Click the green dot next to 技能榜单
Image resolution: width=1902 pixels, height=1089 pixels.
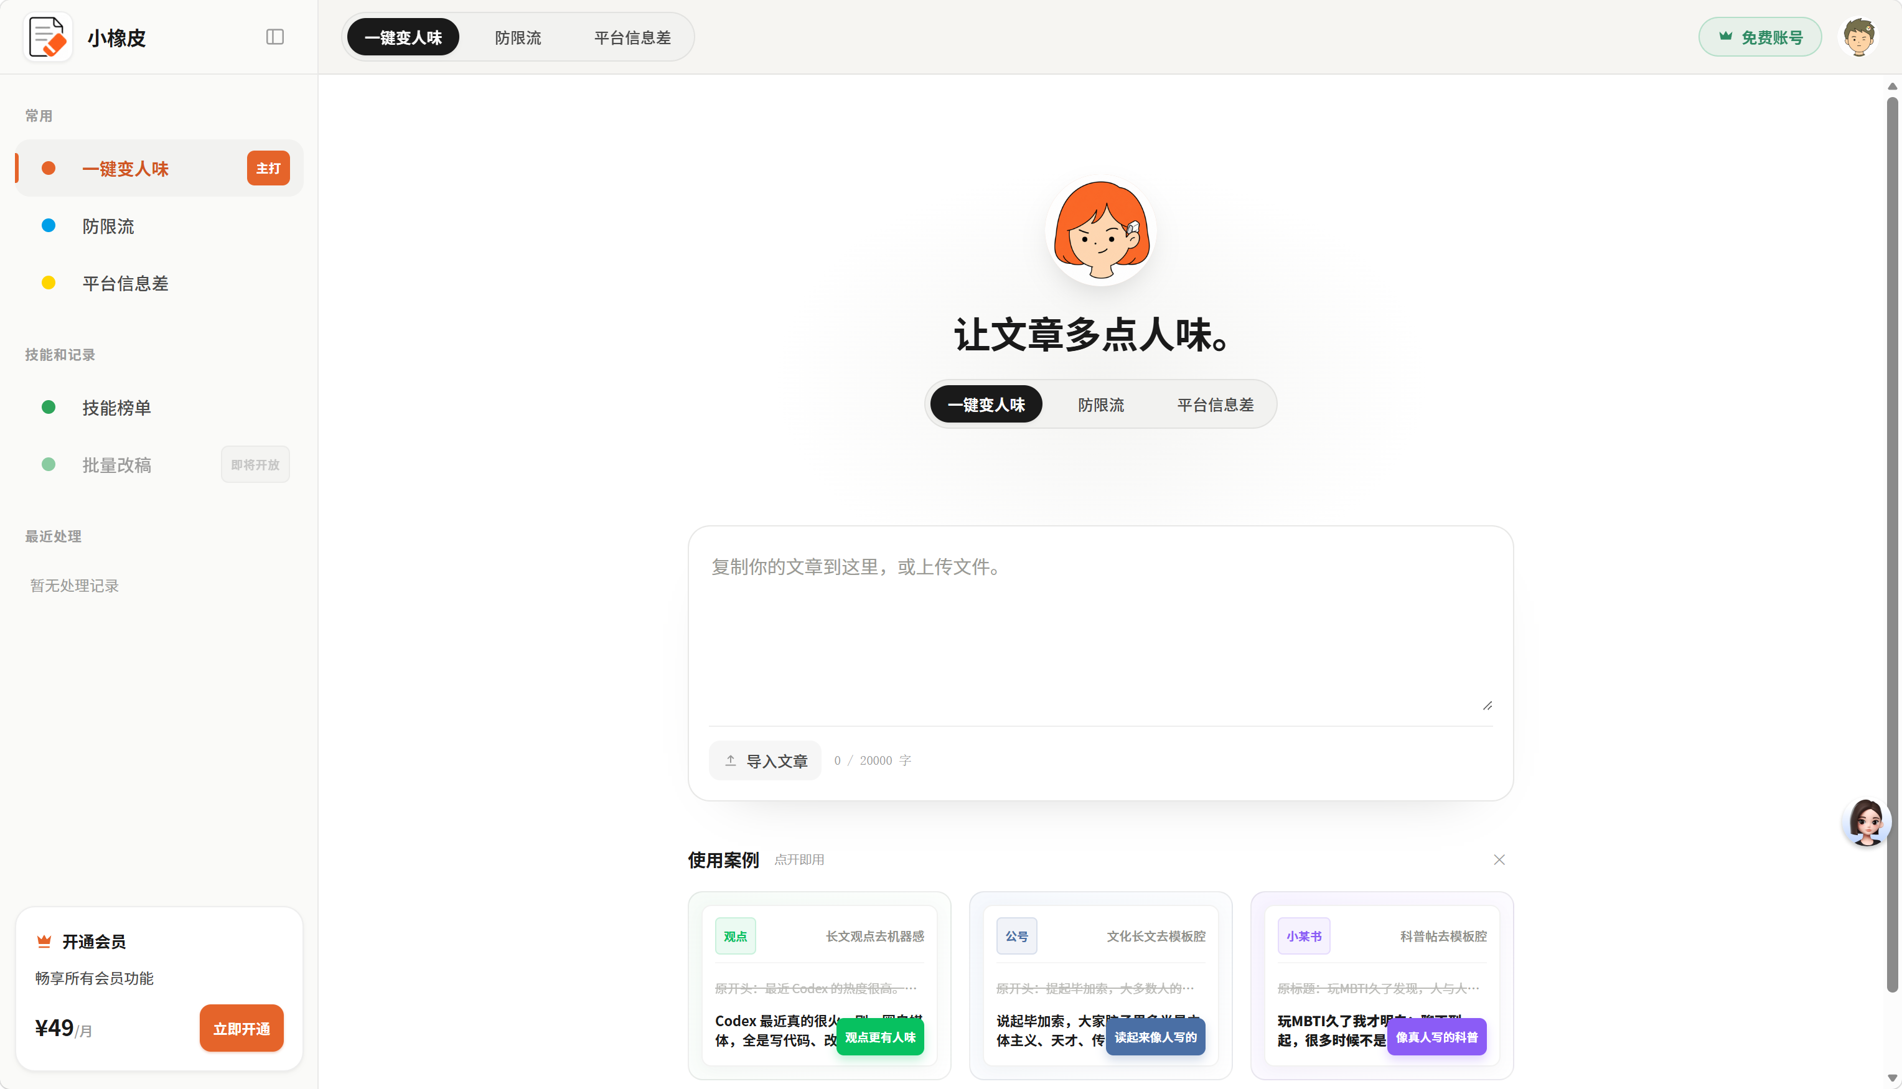(49, 408)
